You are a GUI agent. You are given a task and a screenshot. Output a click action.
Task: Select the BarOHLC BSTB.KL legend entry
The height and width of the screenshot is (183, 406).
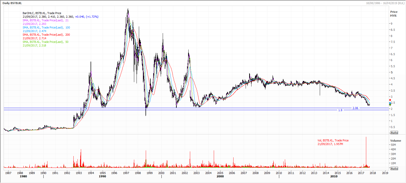click(42, 13)
